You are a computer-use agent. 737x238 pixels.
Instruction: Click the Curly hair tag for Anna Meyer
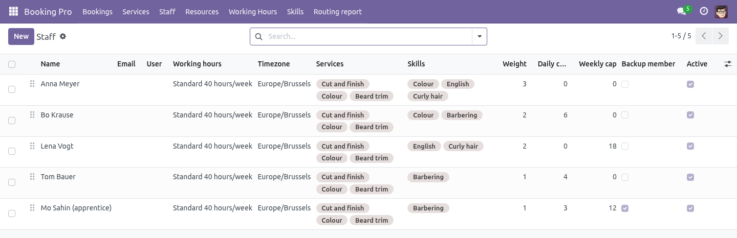click(x=428, y=96)
